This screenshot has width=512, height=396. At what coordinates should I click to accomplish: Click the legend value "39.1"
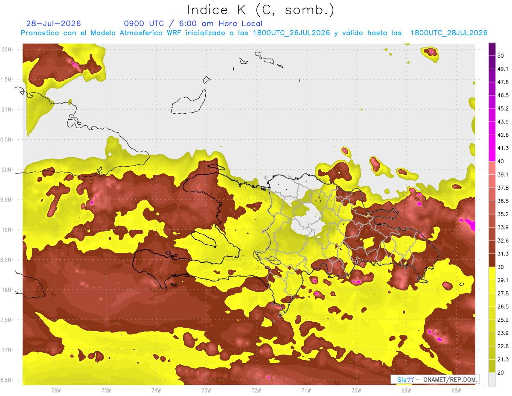(503, 175)
